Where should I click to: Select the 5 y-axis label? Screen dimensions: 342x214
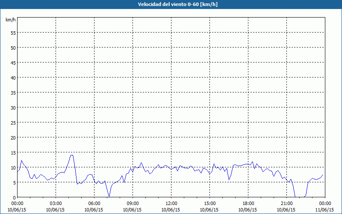(15, 183)
